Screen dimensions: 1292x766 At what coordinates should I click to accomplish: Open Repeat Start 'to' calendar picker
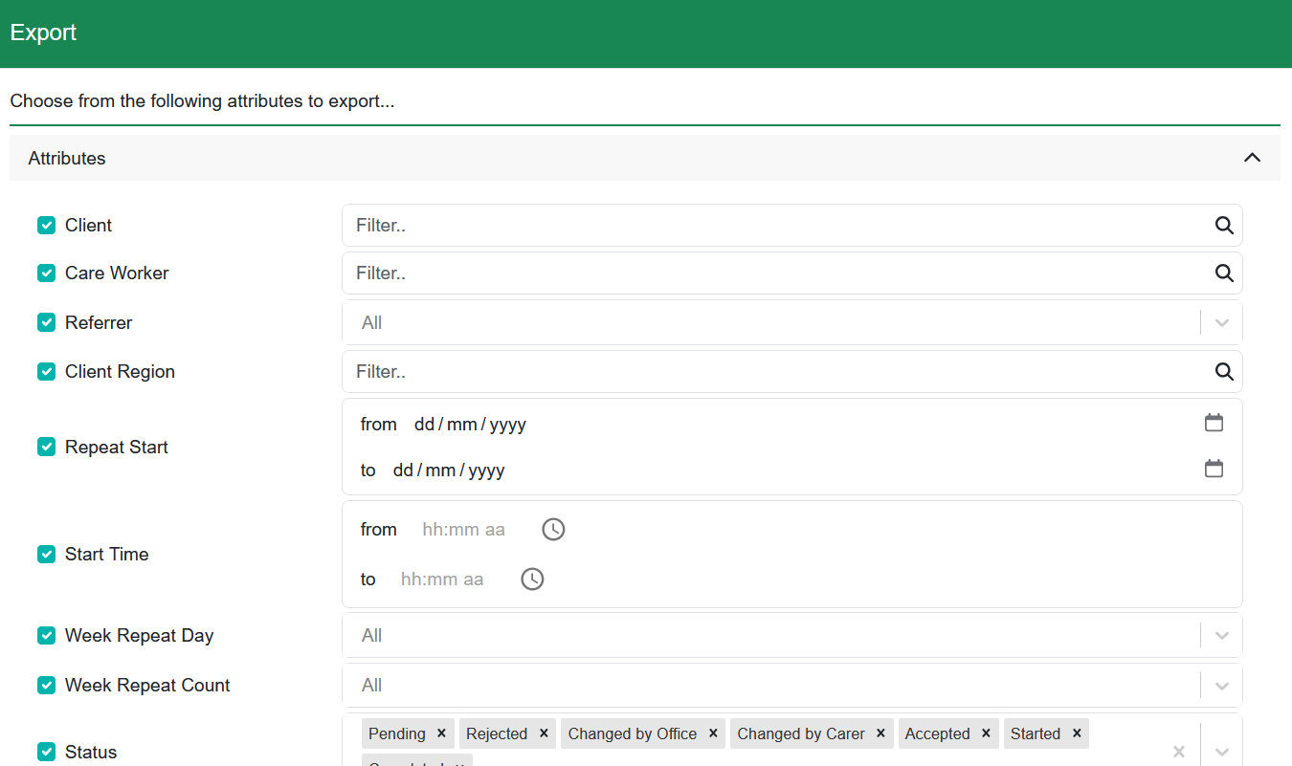pos(1214,469)
